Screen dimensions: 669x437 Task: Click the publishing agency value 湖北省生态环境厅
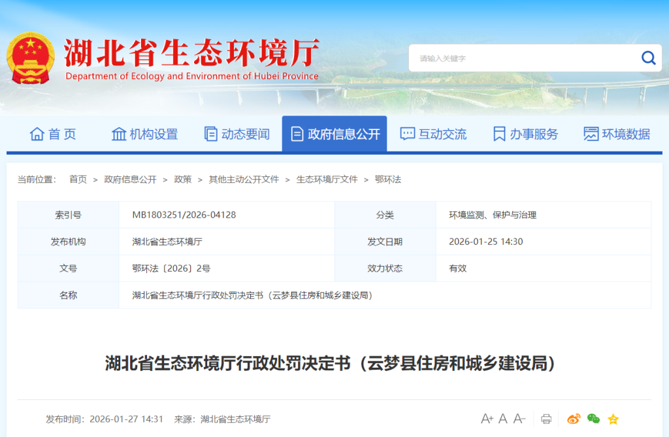pos(167,242)
